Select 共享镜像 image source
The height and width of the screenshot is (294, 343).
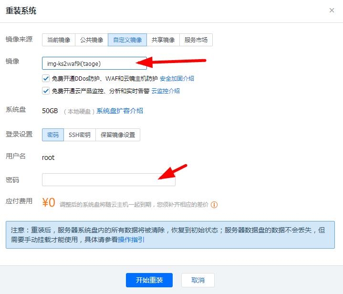point(163,40)
